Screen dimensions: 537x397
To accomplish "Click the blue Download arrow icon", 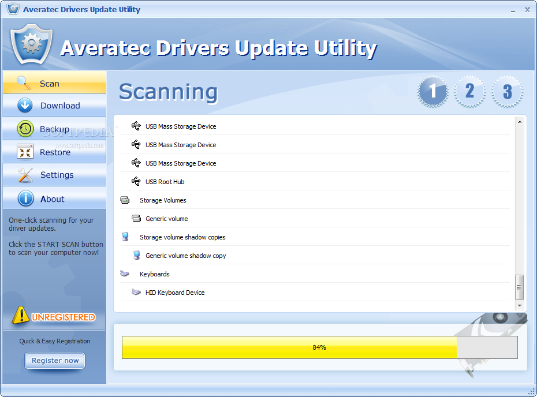I will click(x=25, y=106).
